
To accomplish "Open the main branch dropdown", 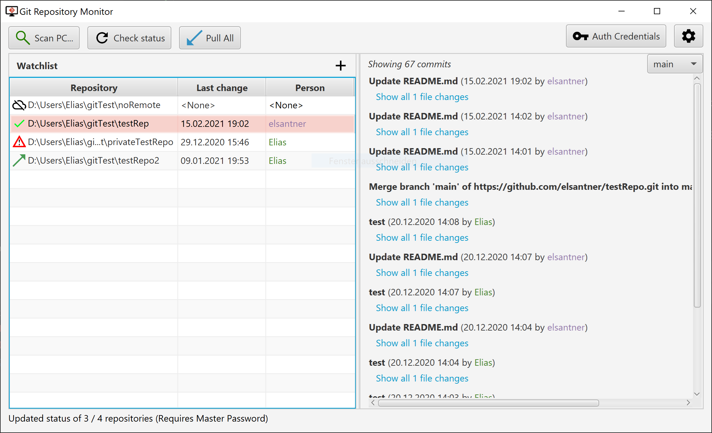I will [x=675, y=64].
